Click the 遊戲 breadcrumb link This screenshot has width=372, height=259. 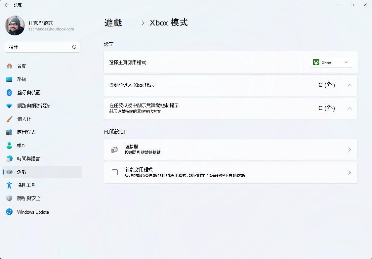113,23
